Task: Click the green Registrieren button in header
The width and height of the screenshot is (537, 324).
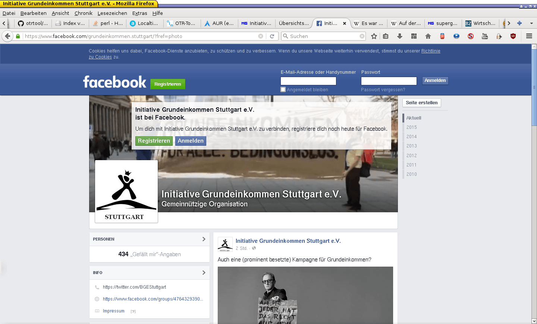Action: [x=168, y=84]
